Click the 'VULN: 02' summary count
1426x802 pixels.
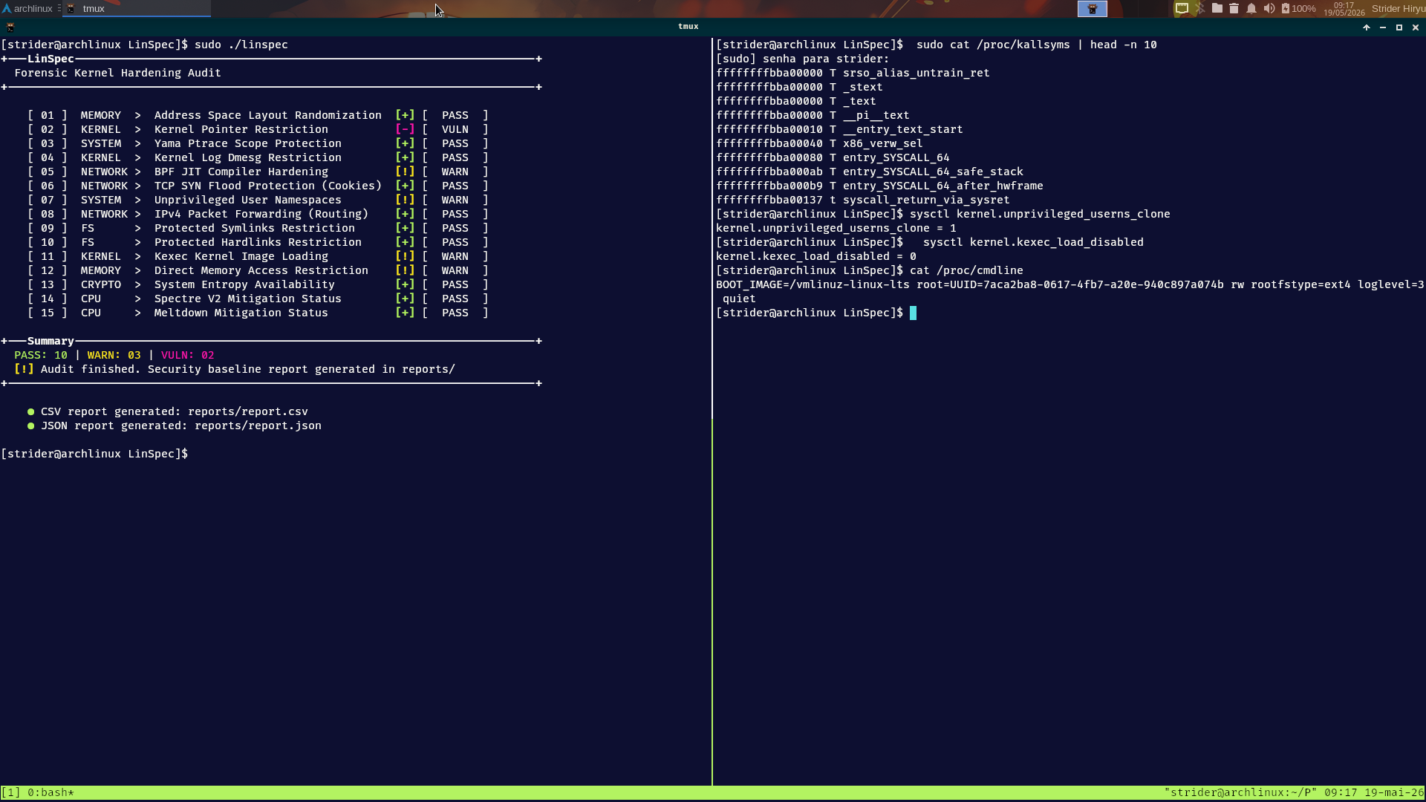[187, 355]
